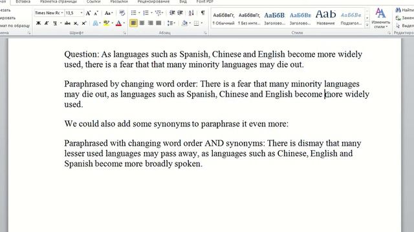Open the Рассылки tab
This screenshot has width=414, height=232.
coord(119,1)
